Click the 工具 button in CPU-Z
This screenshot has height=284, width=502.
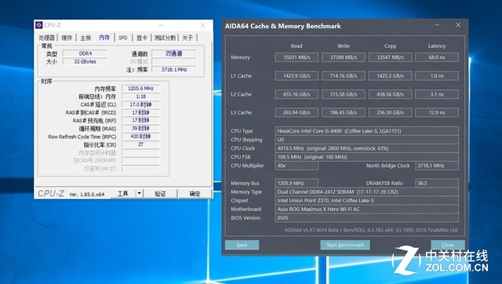click(x=123, y=194)
